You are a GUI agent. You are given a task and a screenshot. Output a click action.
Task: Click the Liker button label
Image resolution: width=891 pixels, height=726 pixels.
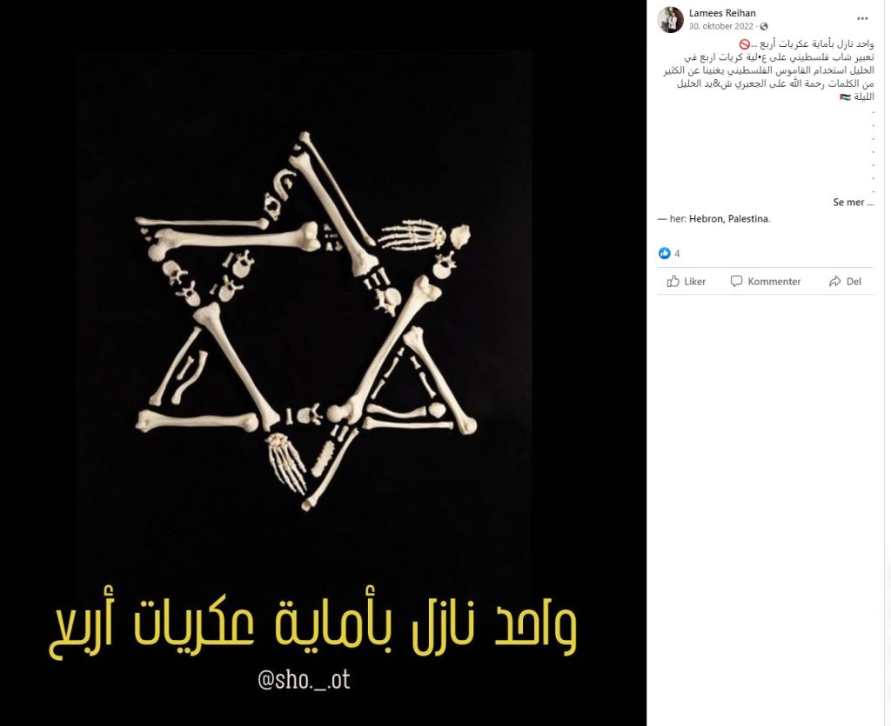click(x=695, y=282)
